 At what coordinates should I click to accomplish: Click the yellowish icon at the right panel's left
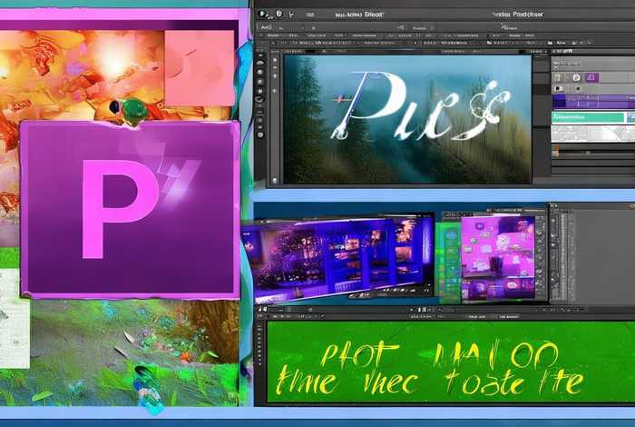point(558,77)
